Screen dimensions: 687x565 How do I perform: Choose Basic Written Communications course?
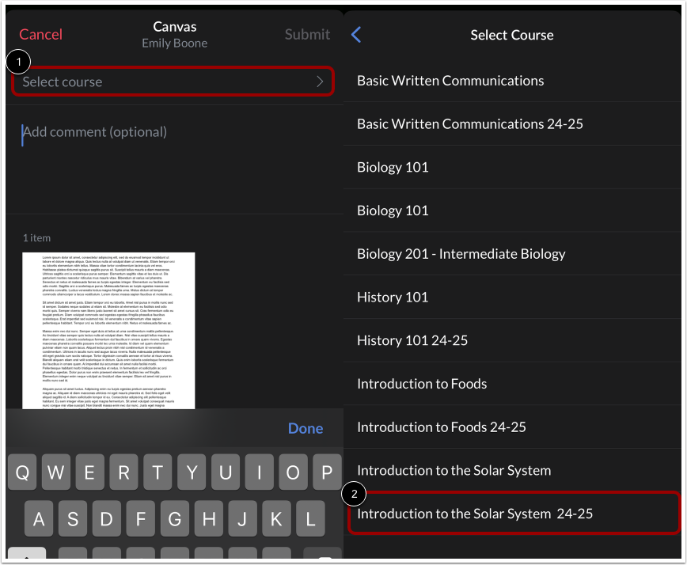512,81
